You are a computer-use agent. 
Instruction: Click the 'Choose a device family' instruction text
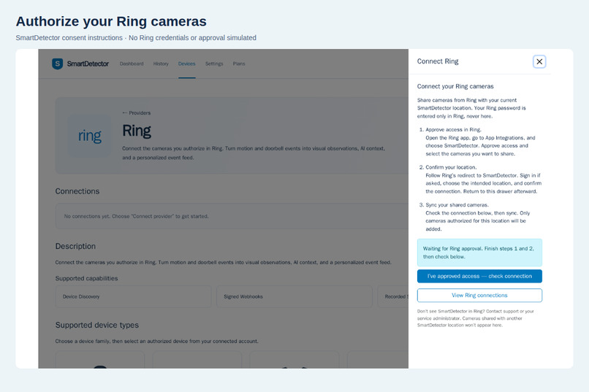click(156, 342)
